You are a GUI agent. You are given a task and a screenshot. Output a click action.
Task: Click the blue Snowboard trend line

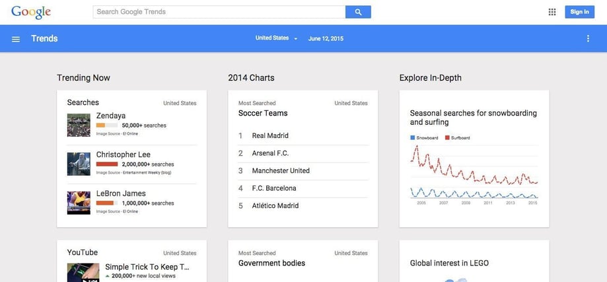coord(474,193)
